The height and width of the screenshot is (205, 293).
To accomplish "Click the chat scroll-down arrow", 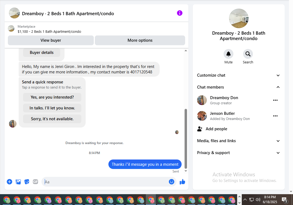I will click(186, 171).
